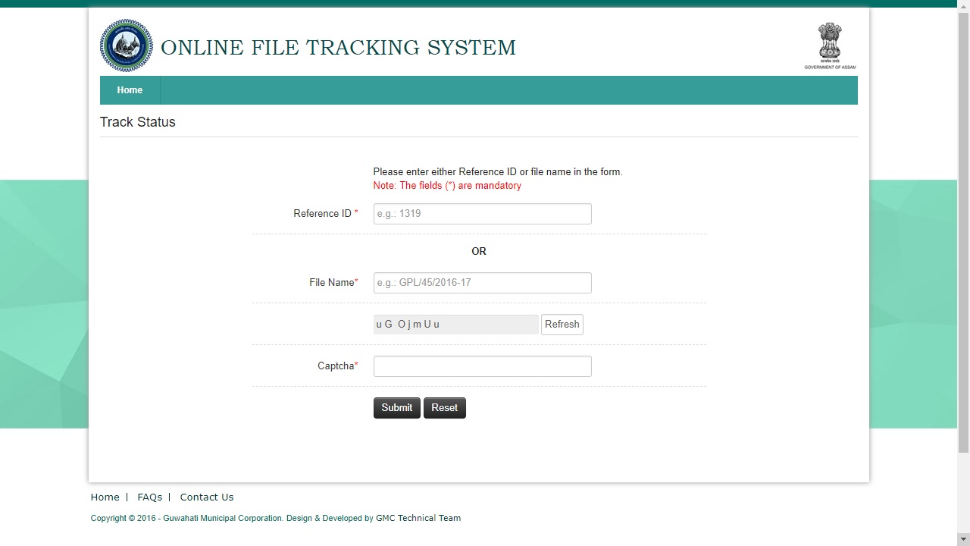Focus the Reference ID input field
Screen dimensions: 970x546
tap(482, 214)
